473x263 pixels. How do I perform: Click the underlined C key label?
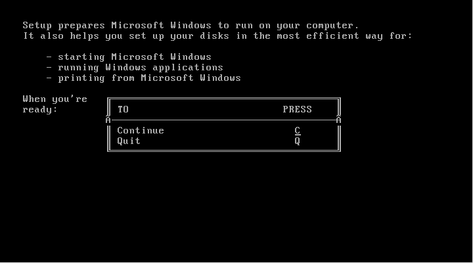298,131
